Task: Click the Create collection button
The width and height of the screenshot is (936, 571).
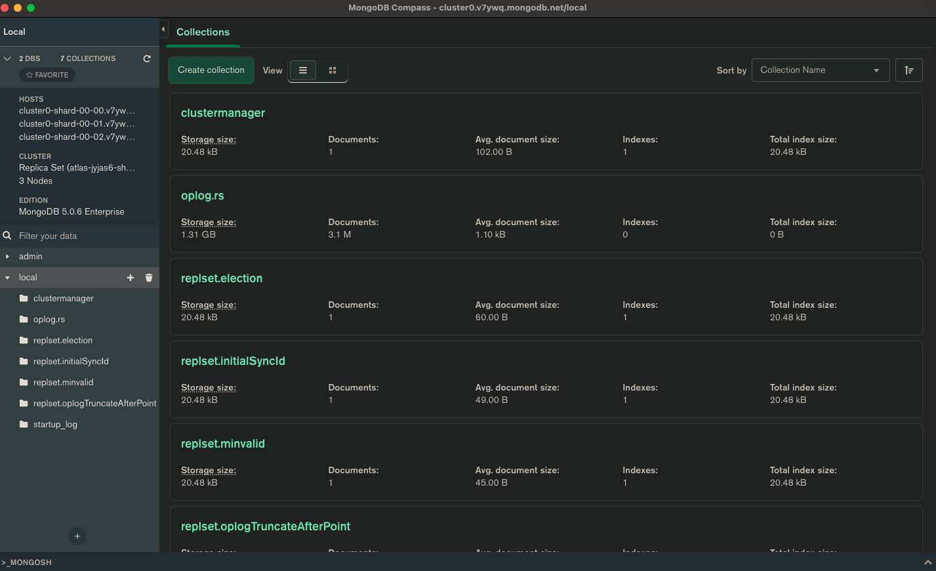Action: tap(211, 70)
